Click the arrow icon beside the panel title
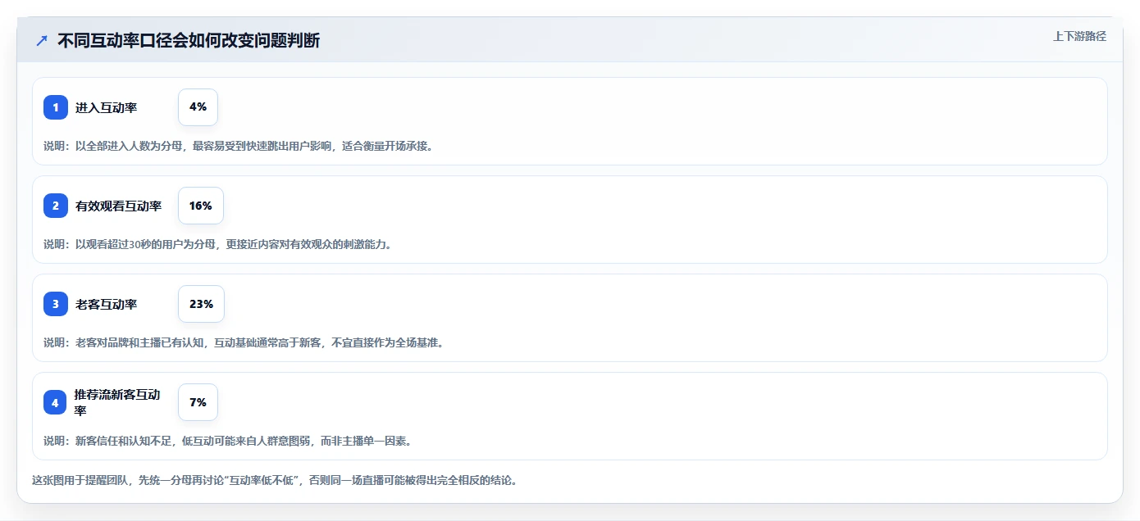The width and height of the screenshot is (1140, 521). (42, 40)
